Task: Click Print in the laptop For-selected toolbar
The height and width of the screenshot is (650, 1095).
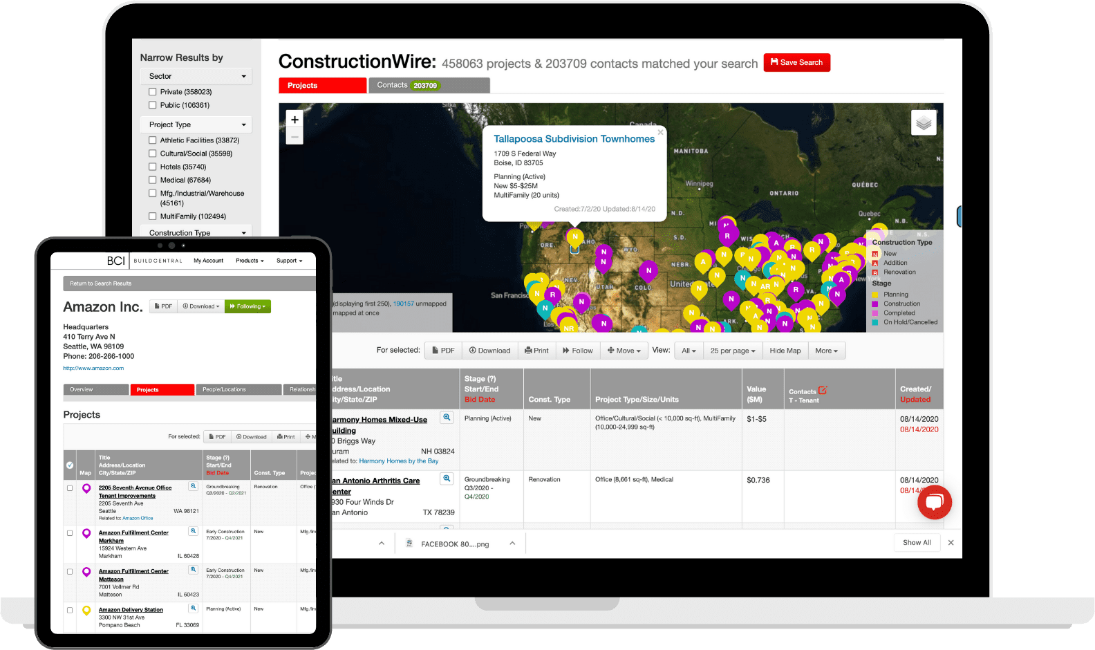Action: point(536,351)
